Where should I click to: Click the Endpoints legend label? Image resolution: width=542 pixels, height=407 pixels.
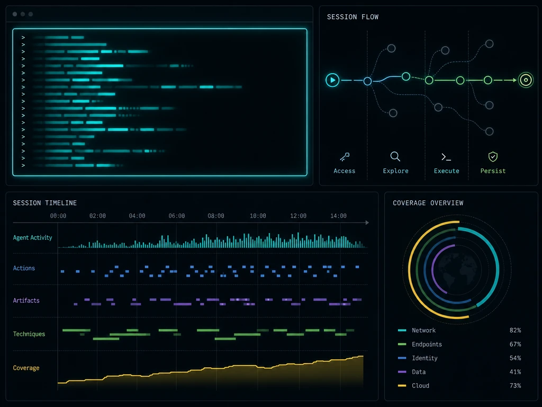click(x=427, y=344)
